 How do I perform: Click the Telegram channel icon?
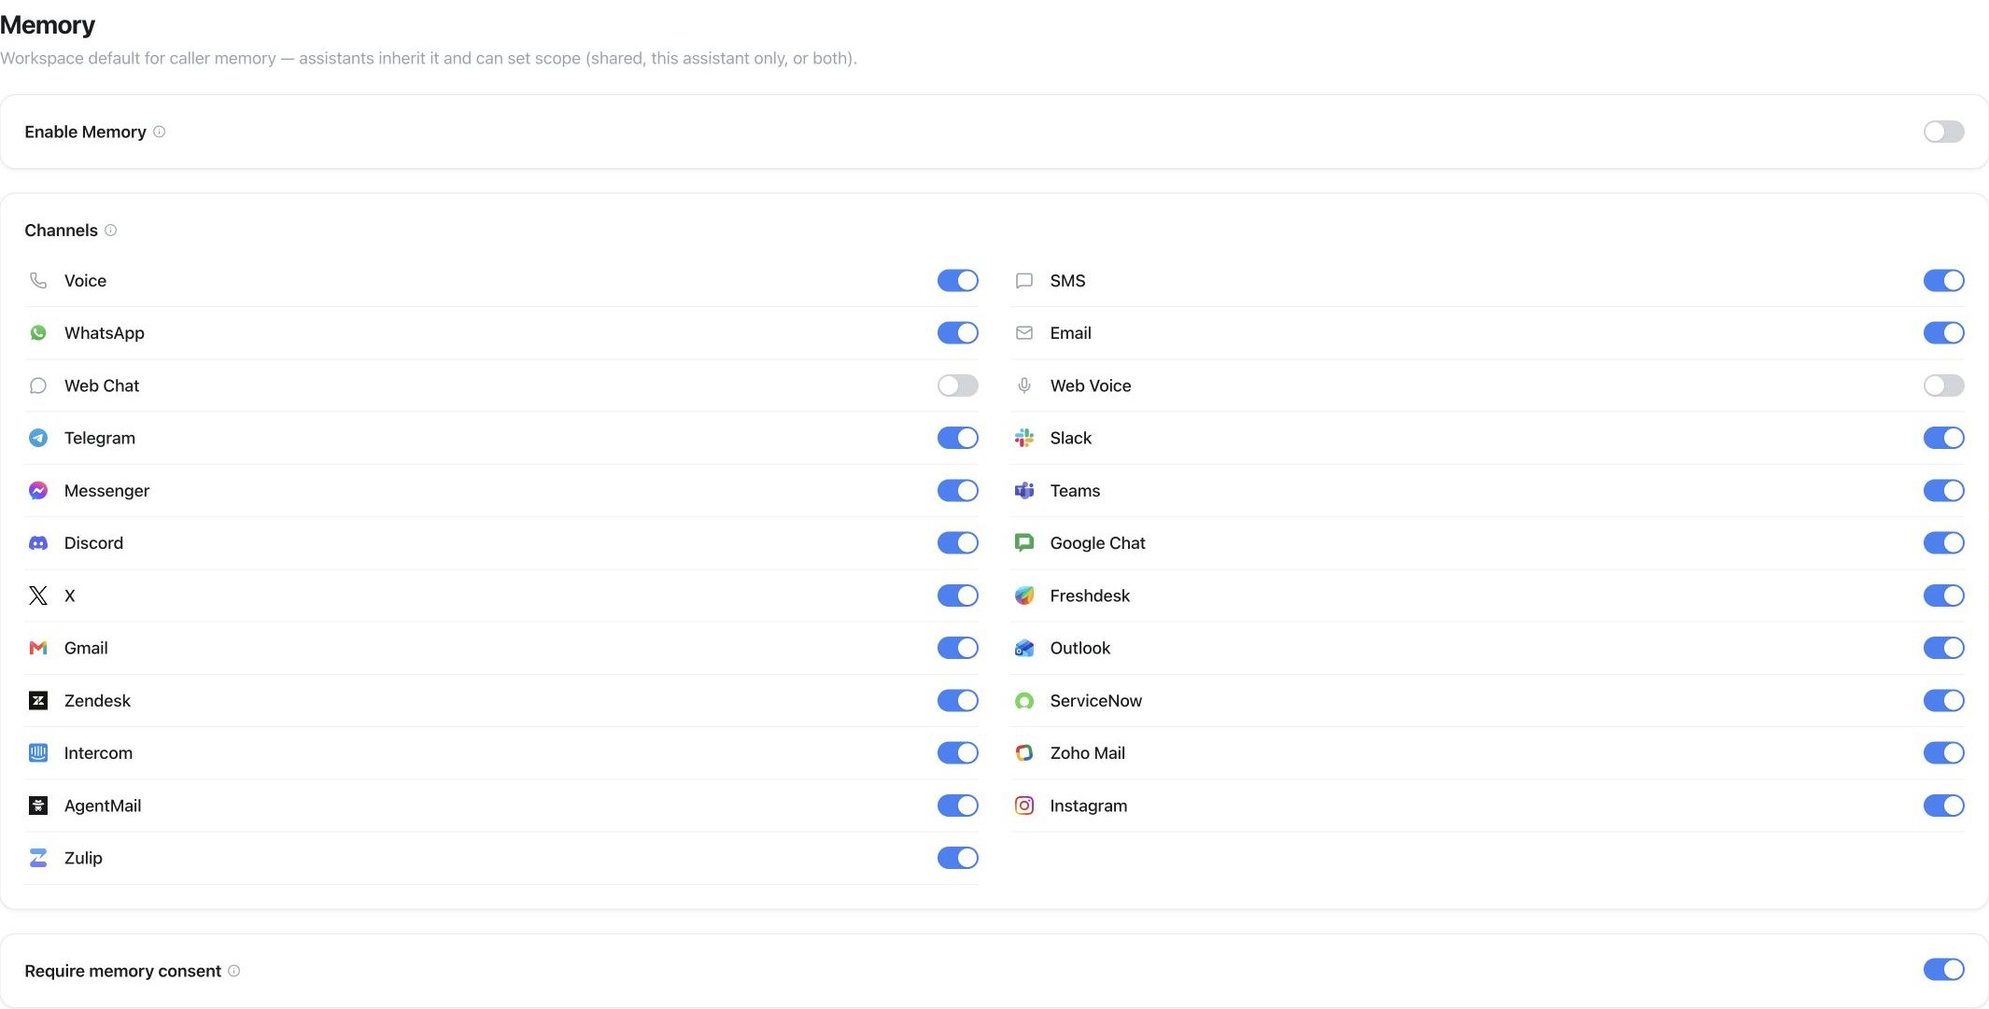click(x=38, y=438)
